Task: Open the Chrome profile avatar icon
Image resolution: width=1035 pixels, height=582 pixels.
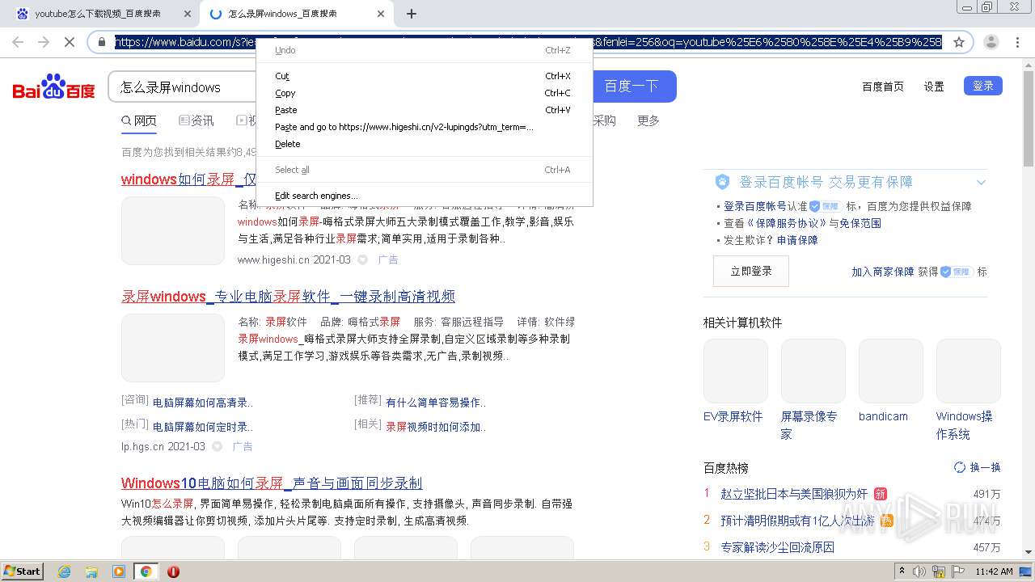Action: (991, 42)
